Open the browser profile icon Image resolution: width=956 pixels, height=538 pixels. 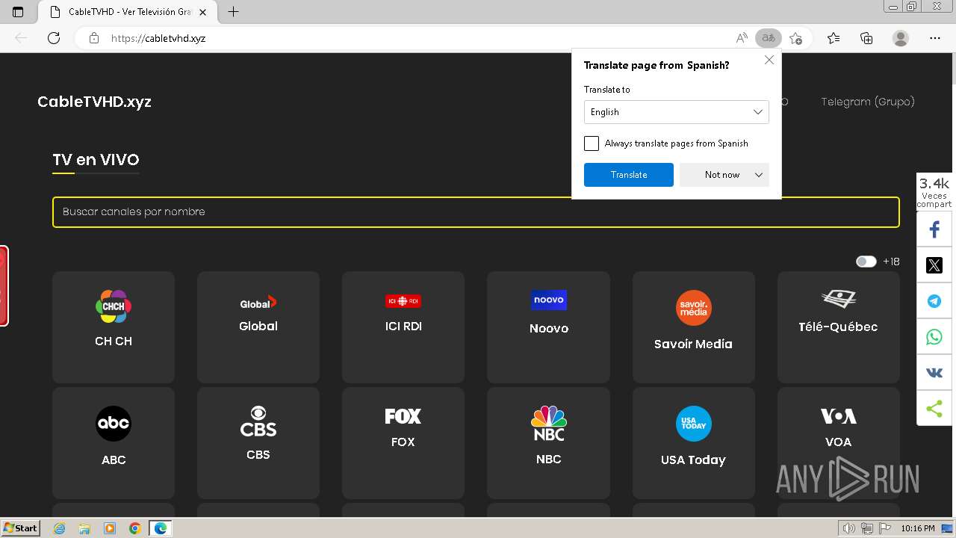tap(901, 38)
